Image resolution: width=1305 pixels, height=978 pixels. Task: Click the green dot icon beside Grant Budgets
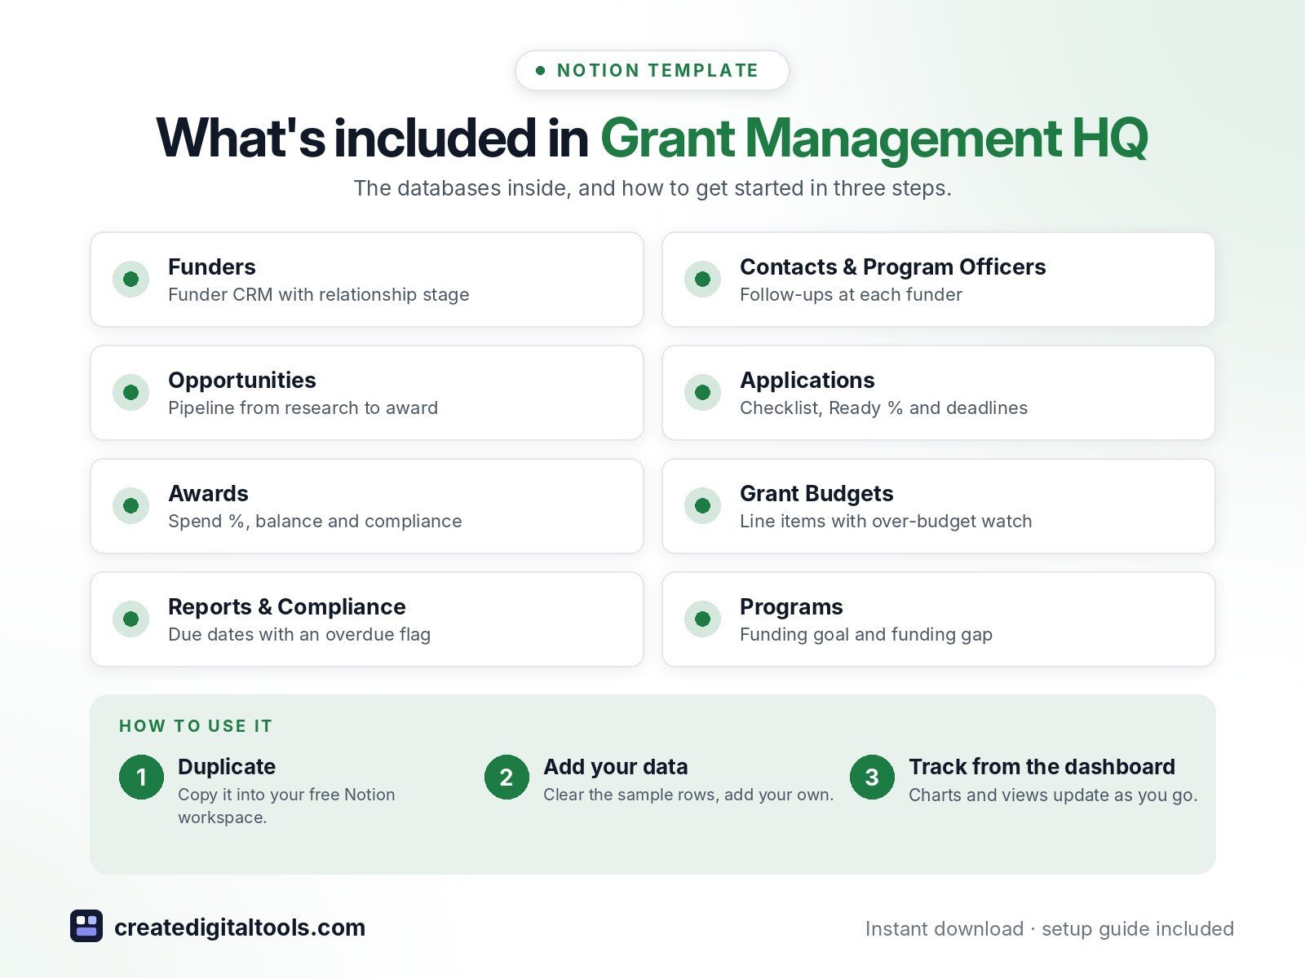[x=702, y=506]
